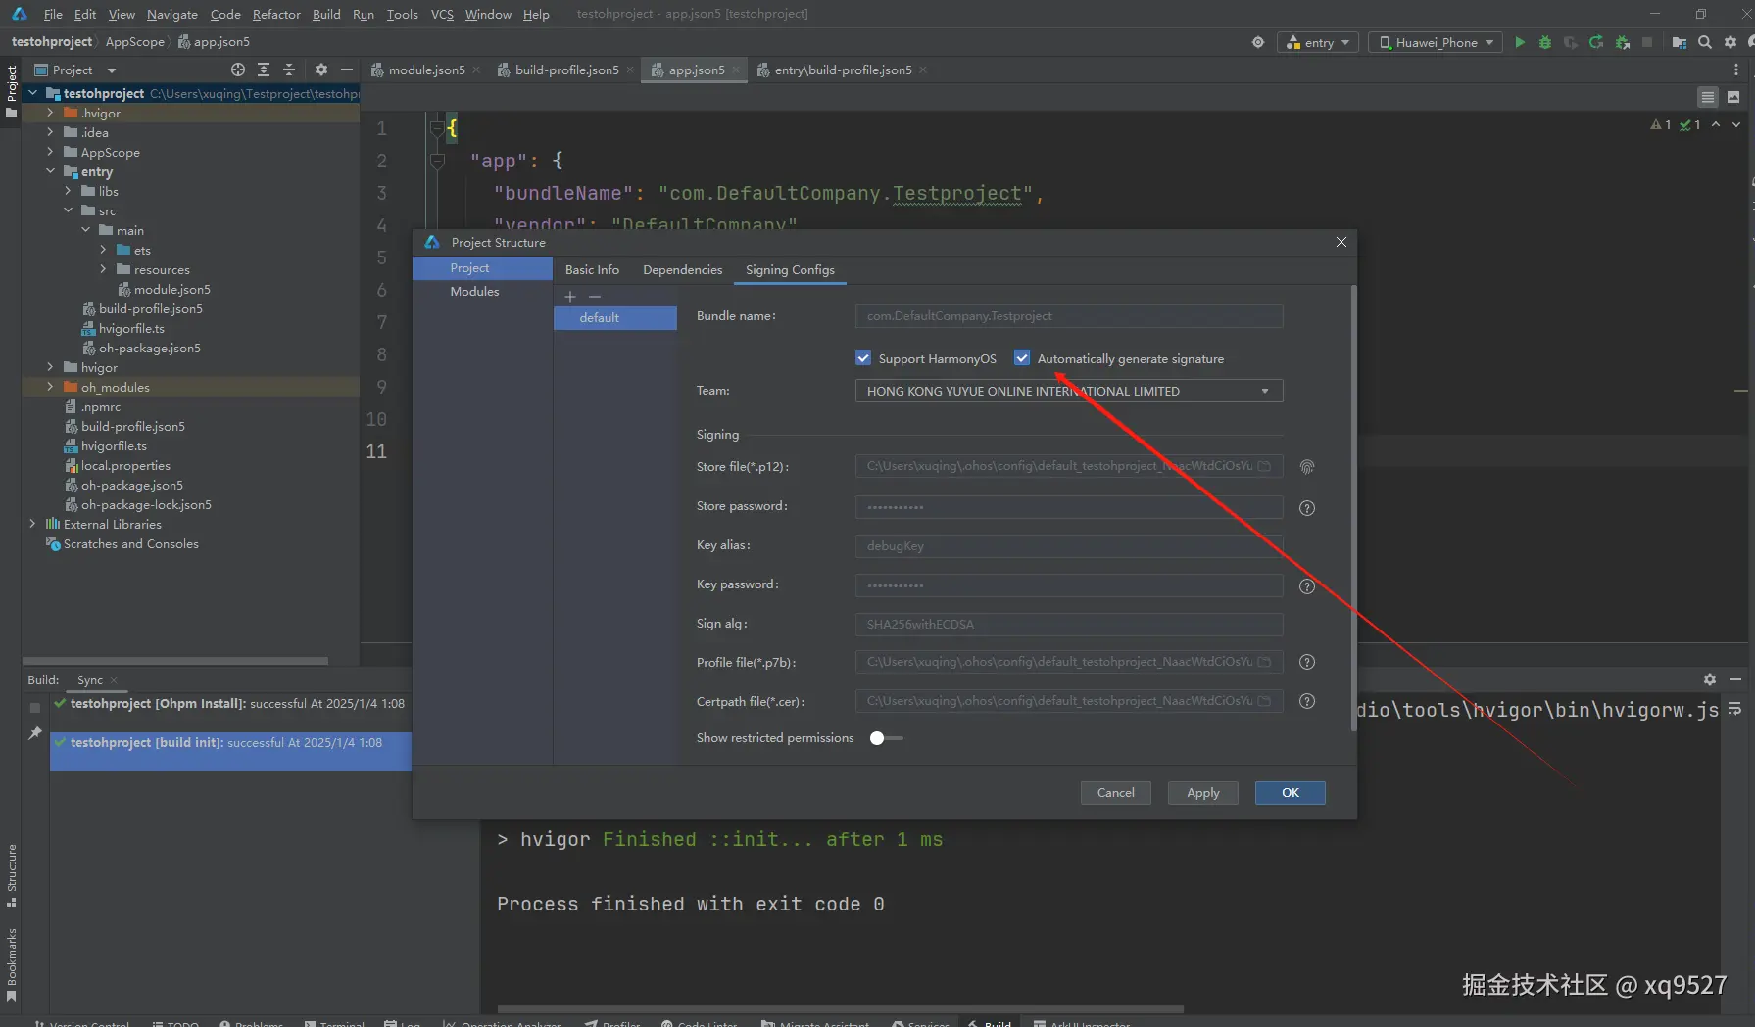The height and width of the screenshot is (1027, 1755).
Task: Click the locate file target icon in Project panel
Action: 237,70
